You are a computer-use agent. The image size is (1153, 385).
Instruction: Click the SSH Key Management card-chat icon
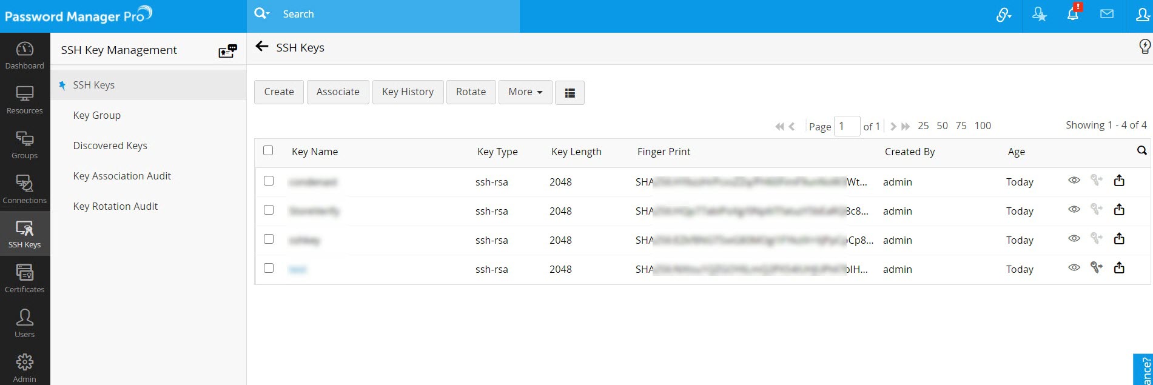click(227, 51)
